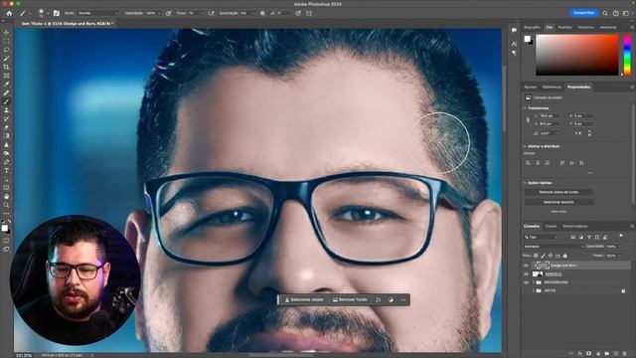Open the comments panel icon
The image size is (636, 358).
(x=514, y=30)
